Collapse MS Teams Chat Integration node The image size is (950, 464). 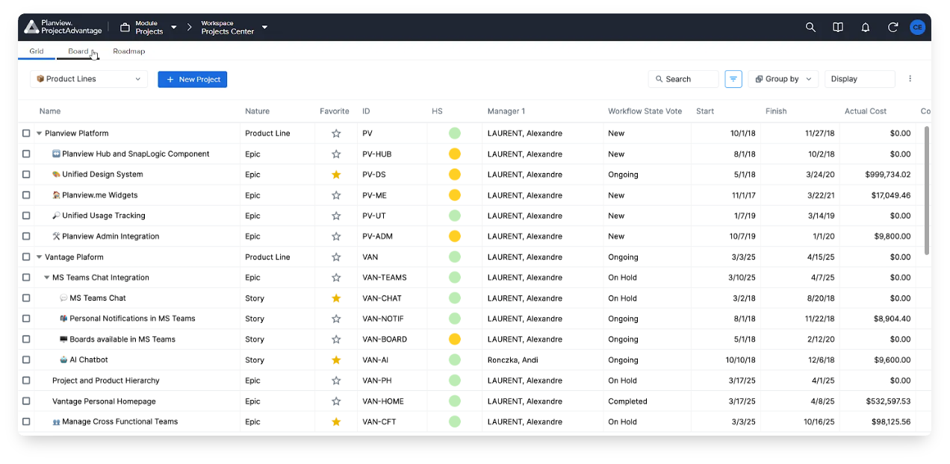[46, 278]
